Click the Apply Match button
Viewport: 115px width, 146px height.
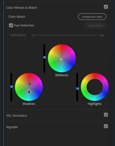pyautogui.click(x=95, y=26)
